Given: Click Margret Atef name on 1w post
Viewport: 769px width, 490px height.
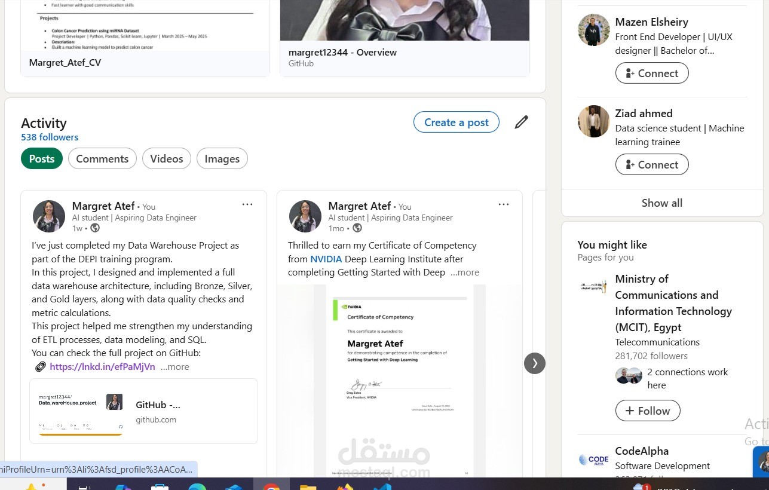Looking at the screenshot, I should 103,206.
